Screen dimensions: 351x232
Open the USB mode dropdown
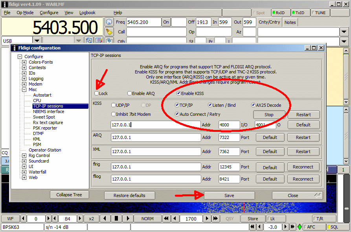[37, 41]
